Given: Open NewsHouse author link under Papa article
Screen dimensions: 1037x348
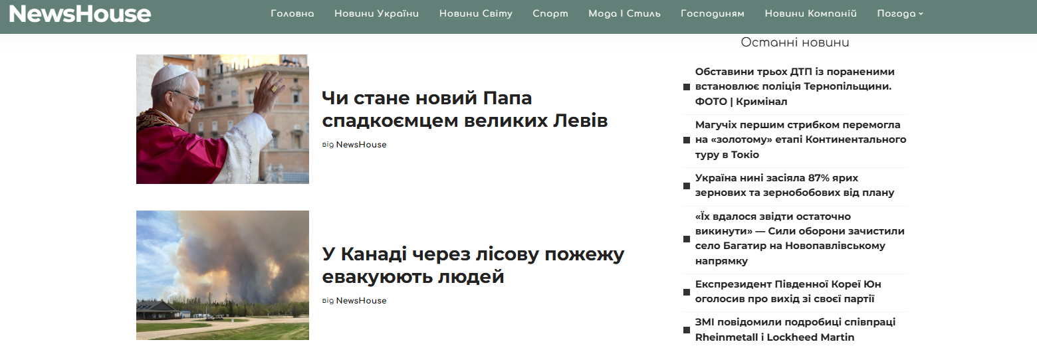Looking at the screenshot, I should pos(361,145).
